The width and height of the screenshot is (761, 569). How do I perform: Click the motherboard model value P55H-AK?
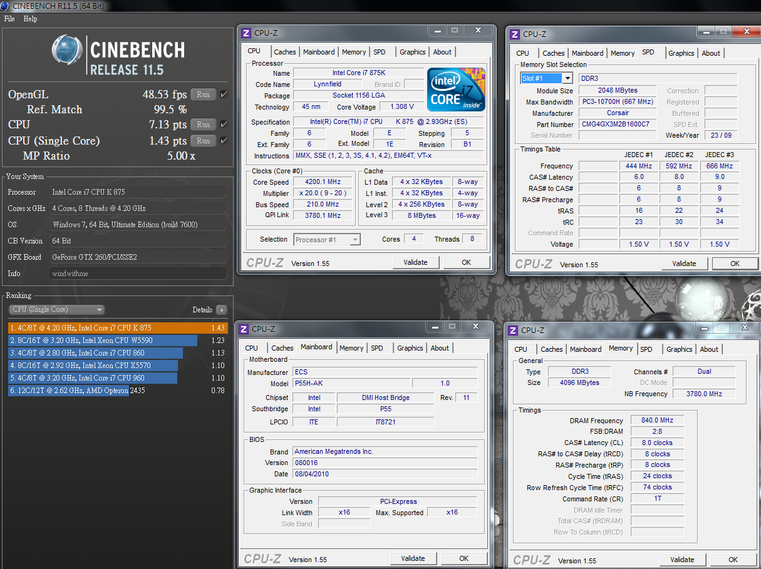pos(351,384)
